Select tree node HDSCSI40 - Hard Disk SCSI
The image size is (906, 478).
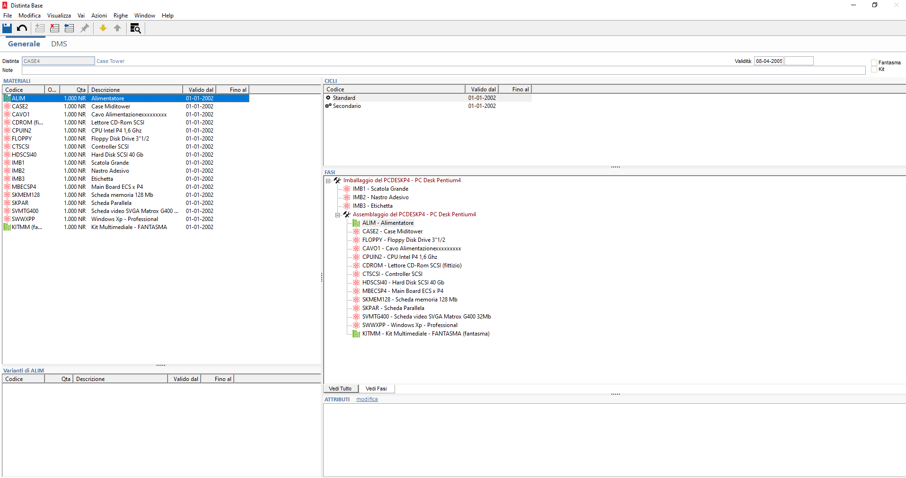403,283
